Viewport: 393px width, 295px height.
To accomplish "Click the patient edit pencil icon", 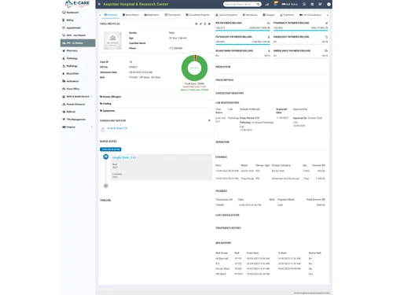I will [x=200, y=24].
